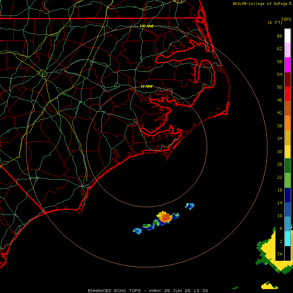Click the 6 legend value
Image resolution: width=293 pixels, height=293 pixels.
click(281, 228)
